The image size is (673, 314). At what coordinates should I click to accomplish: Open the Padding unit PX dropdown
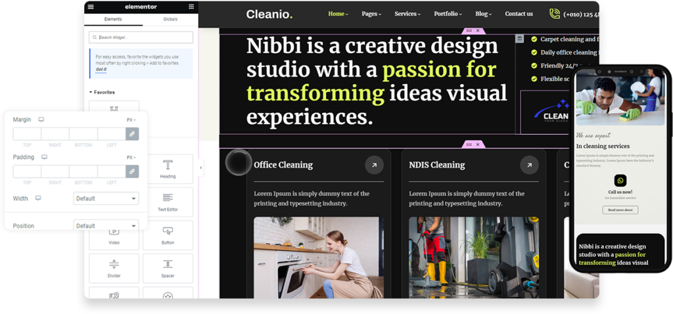pyautogui.click(x=131, y=158)
